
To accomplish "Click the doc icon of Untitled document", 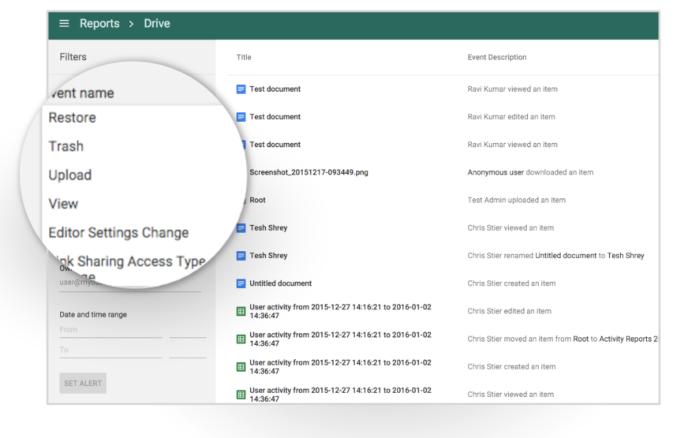I will (241, 283).
